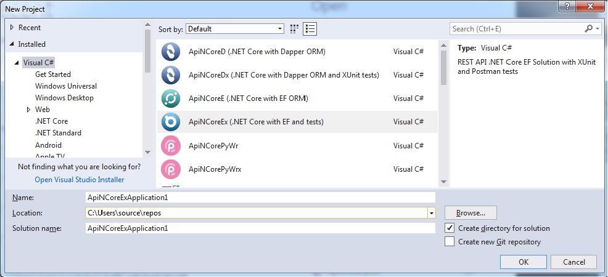Select the ApiNCoreEx template icon

[x=171, y=122]
